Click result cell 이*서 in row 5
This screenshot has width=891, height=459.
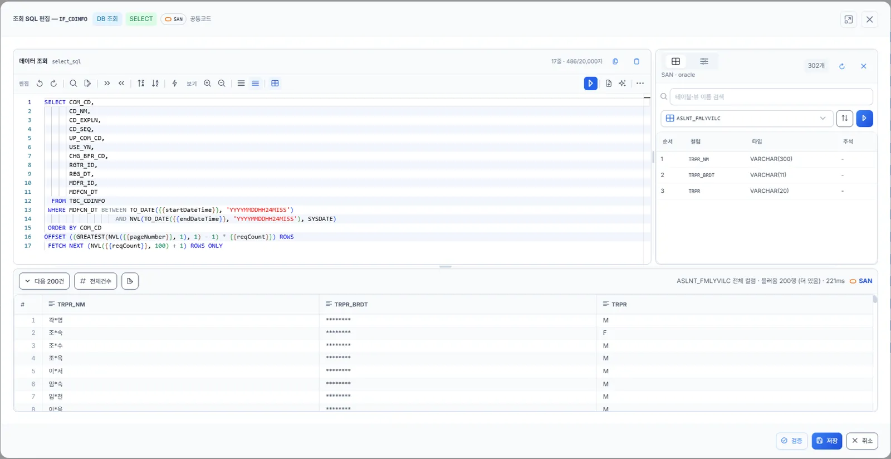56,371
